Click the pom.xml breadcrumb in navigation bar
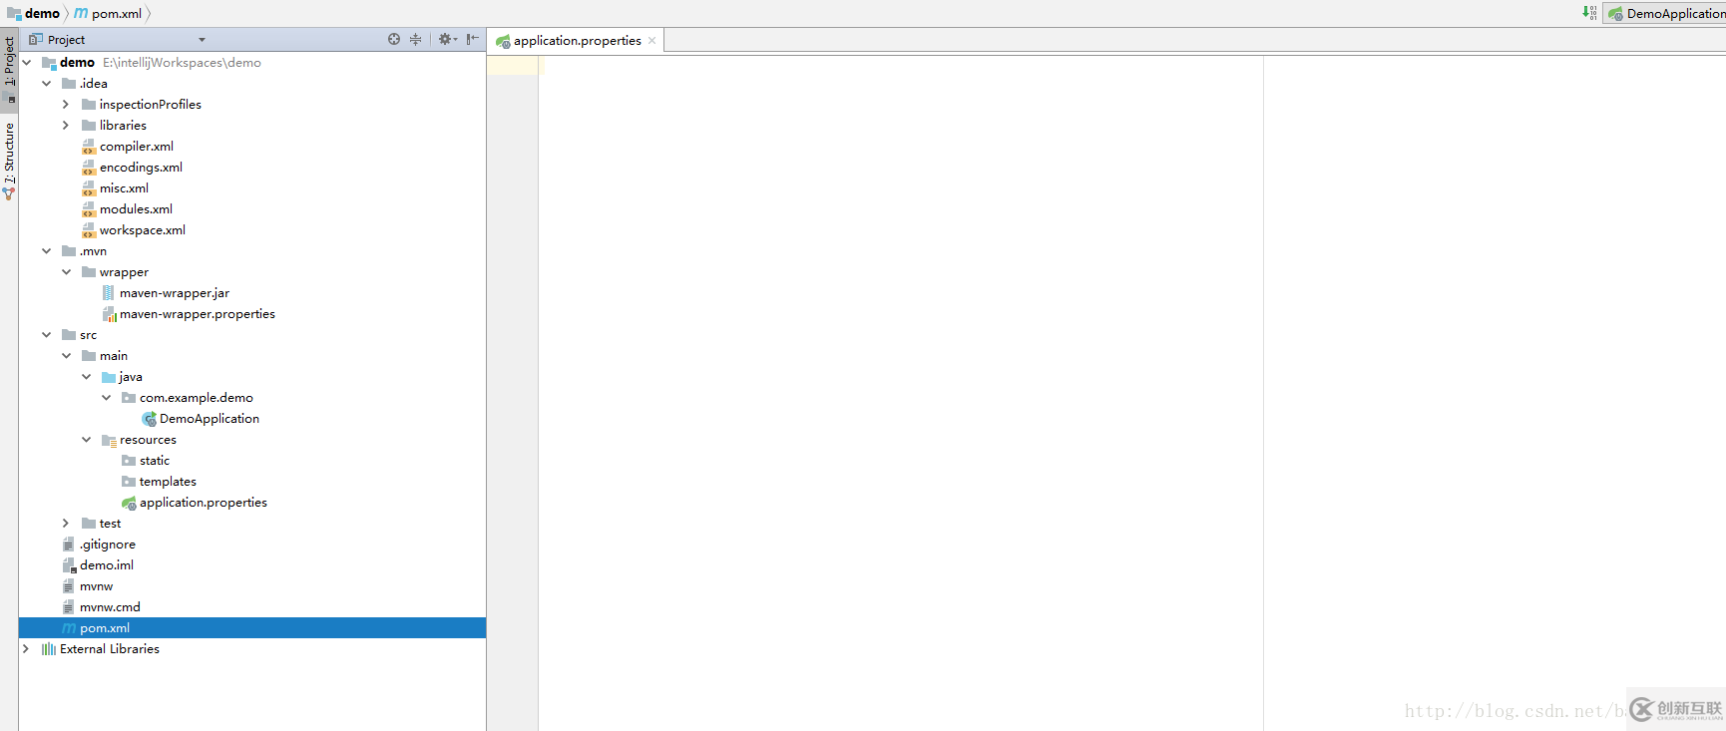The height and width of the screenshot is (731, 1726). (109, 13)
